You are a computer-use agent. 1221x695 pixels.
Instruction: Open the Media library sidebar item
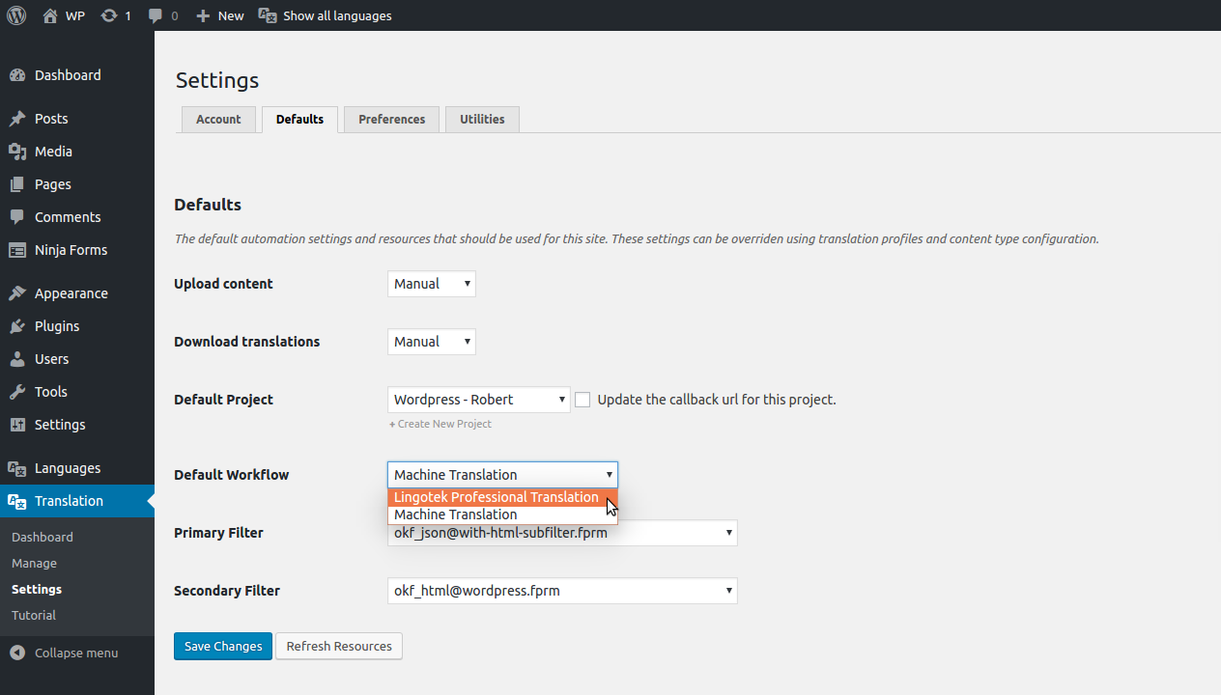[53, 152]
